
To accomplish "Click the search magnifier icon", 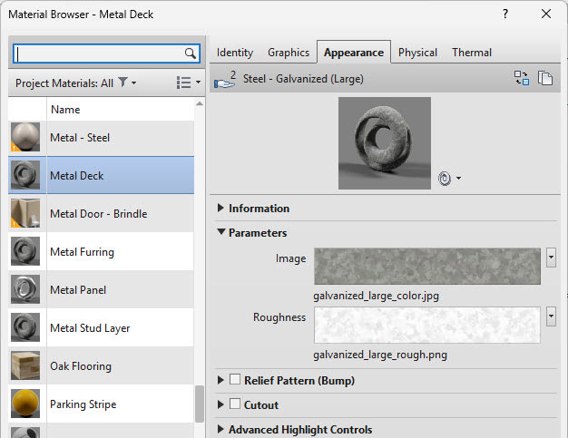I will (191, 54).
